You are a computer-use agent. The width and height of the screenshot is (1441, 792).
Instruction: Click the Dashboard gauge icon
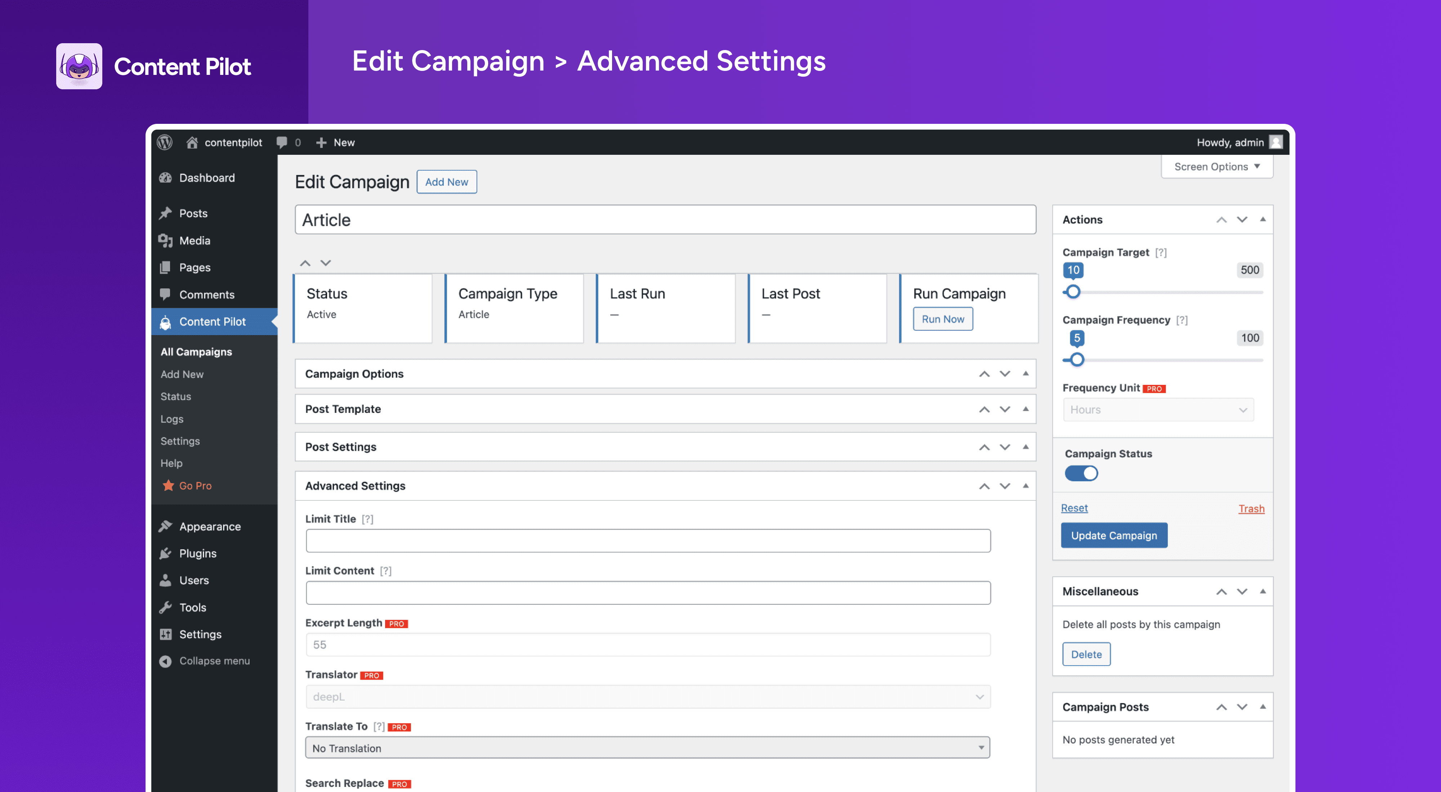tap(165, 178)
